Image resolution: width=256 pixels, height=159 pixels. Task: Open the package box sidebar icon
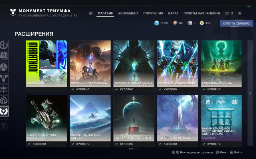(x=4, y=100)
